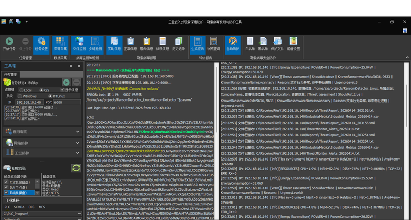Screen dimensions: 411x220
Task: Click the drive list scroll-down arrow
Action: coord(37,193)
